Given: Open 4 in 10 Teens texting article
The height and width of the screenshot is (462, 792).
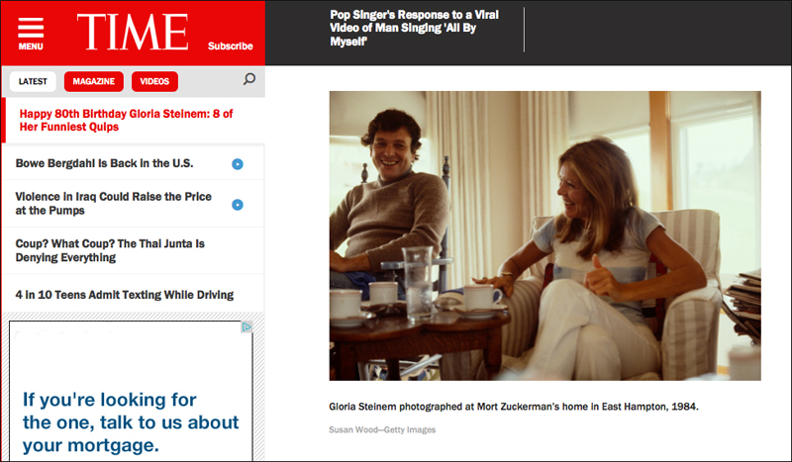Looking at the screenshot, I should (x=124, y=295).
